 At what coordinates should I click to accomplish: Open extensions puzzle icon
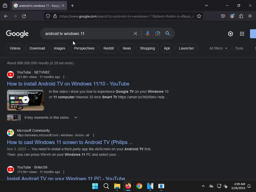[x=241, y=16]
